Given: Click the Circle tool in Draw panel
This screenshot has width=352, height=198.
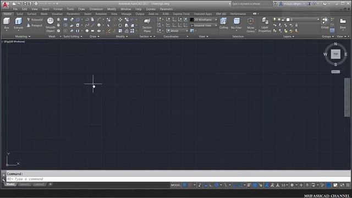Looking at the screenshot, I should 99,25.
